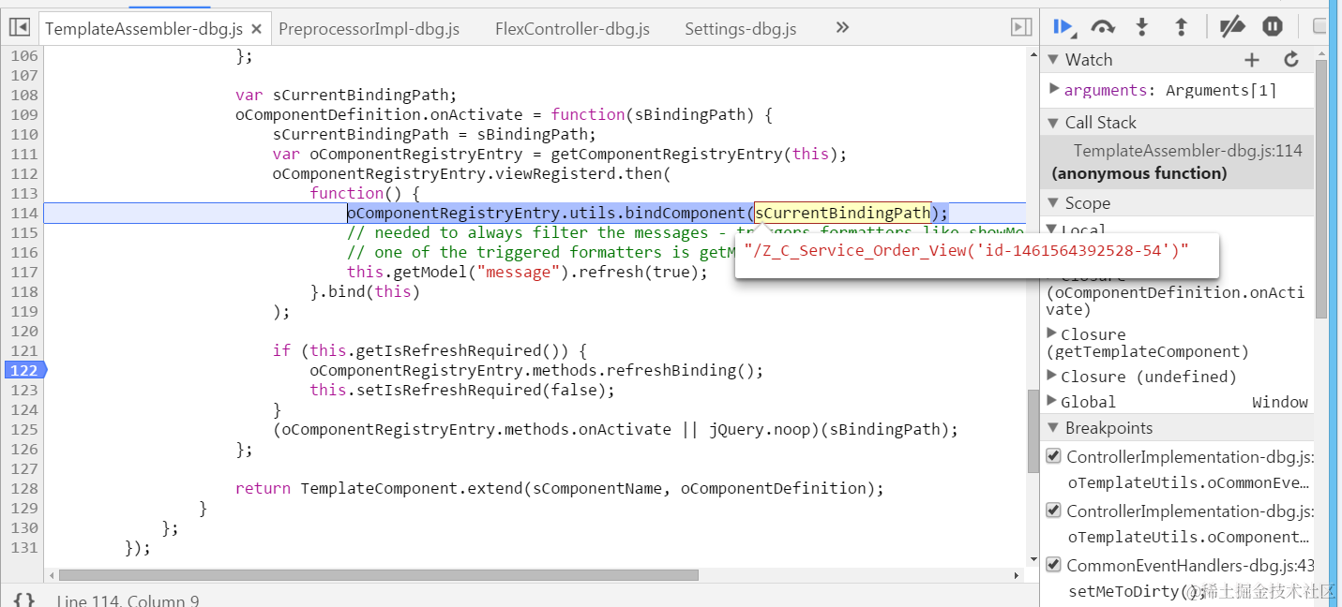The height and width of the screenshot is (607, 1342).
Task: Uncheck oTemplateUtils.oCommonEve… breakpoint checkbox
Action: click(x=1053, y=457)
